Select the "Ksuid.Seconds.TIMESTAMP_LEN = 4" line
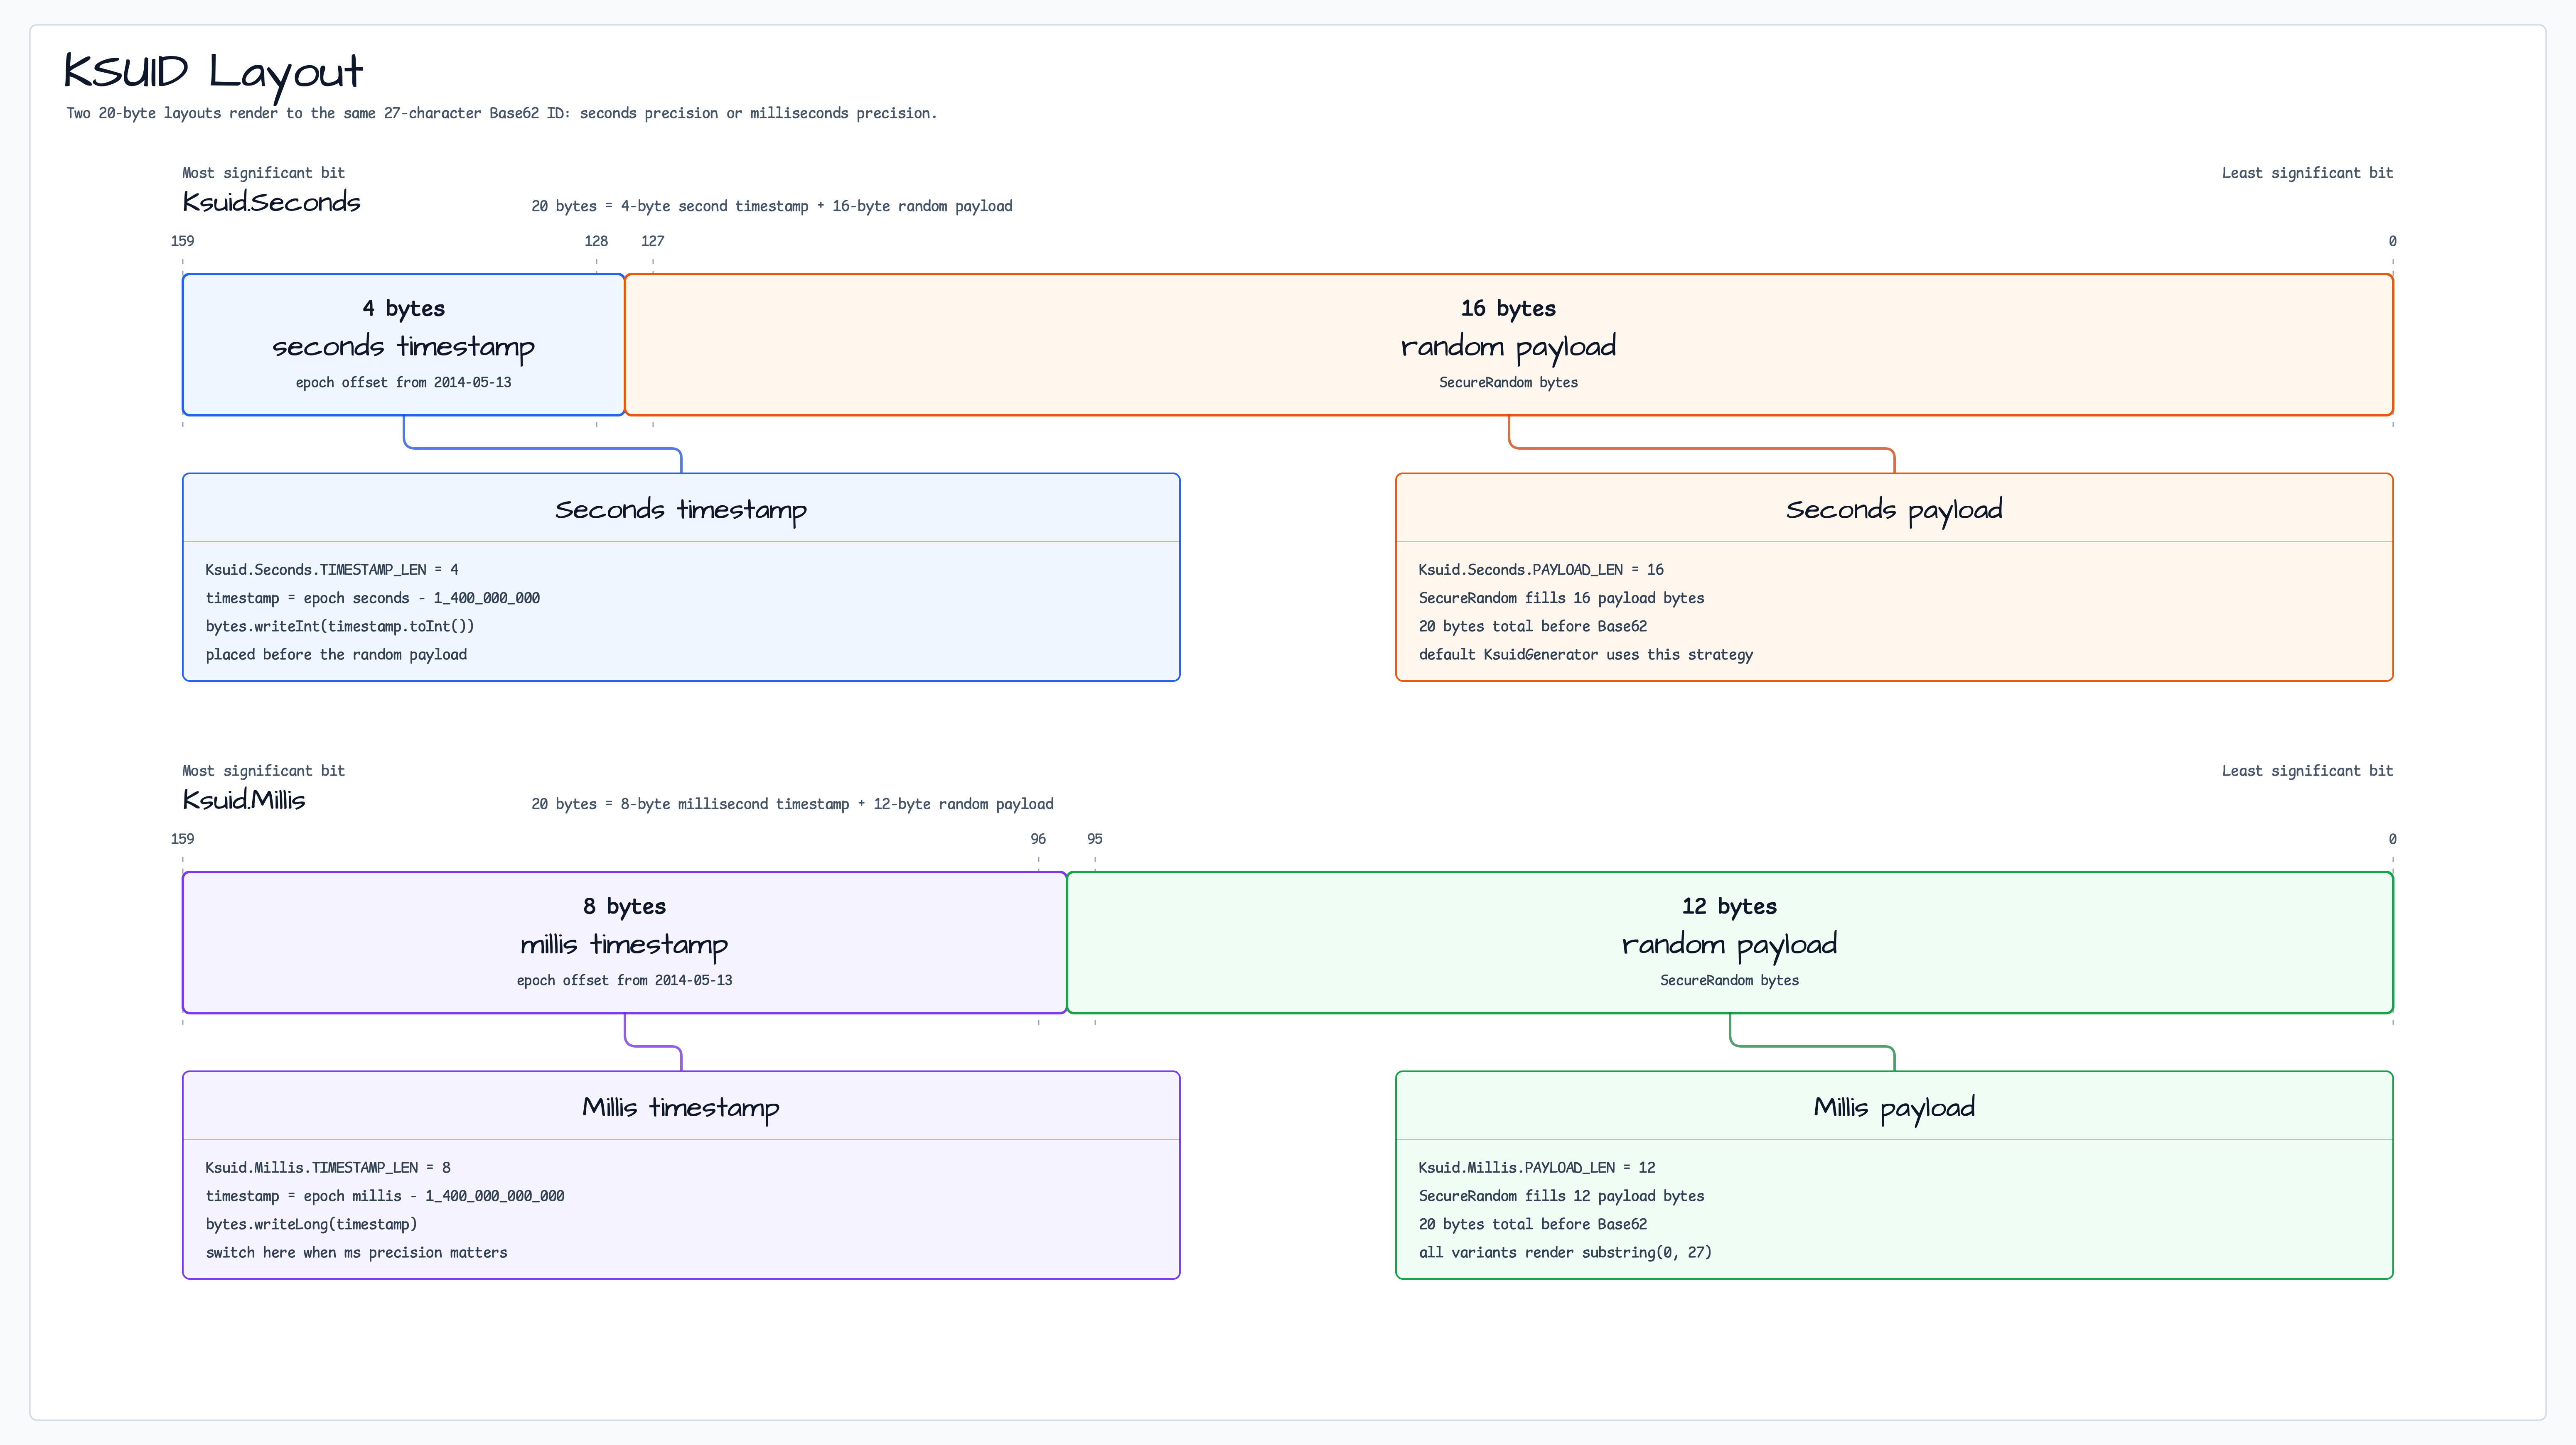The width and height of the screenshot is (2576, 1445). [x=332, y=570]
